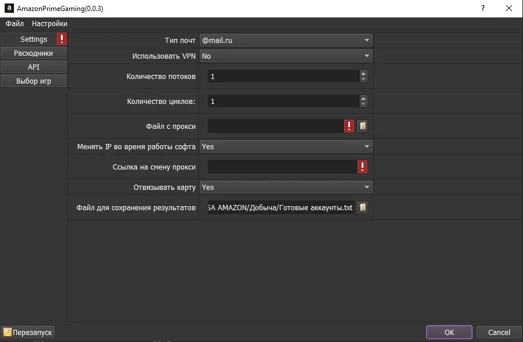Click red warning icon in proxy file field
The width and height of the screenshot is (523, 342).
[349, 126]
